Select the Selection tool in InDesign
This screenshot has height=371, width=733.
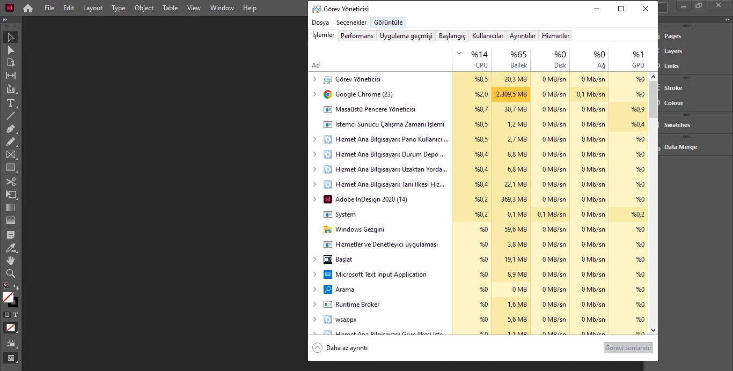pyautogui.click(x=11, y=37)
